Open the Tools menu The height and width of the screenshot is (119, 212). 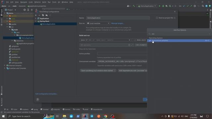54,2
